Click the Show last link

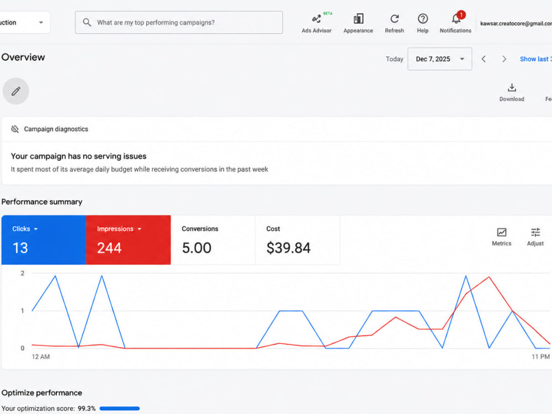tap(535, 59)
